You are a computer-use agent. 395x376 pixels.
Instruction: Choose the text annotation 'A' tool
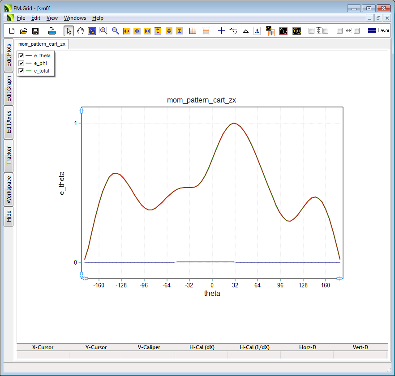coord(257,31)
